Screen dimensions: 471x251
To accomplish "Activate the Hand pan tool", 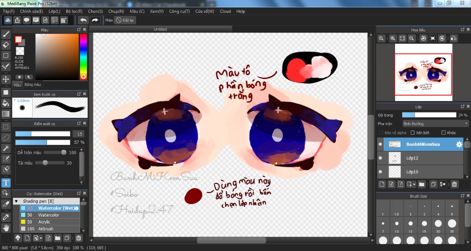I will point(6,227).
